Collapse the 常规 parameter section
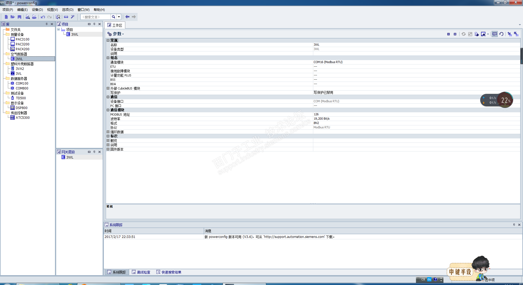523x285 pixels. (108, 41)
